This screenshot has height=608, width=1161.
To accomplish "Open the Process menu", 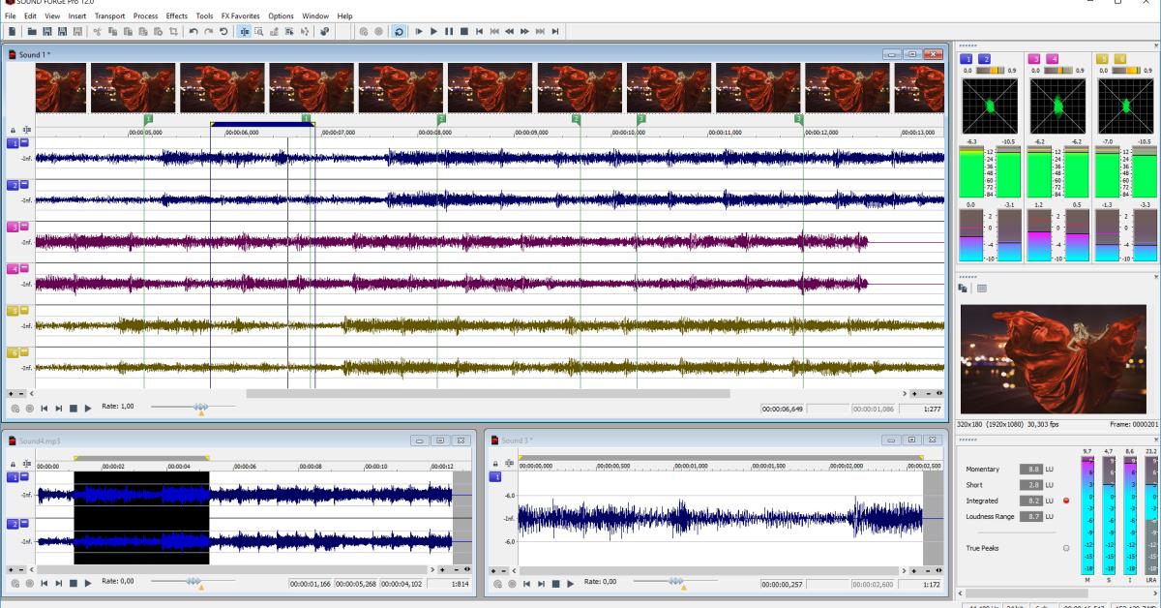I will (x=146, y=15).
